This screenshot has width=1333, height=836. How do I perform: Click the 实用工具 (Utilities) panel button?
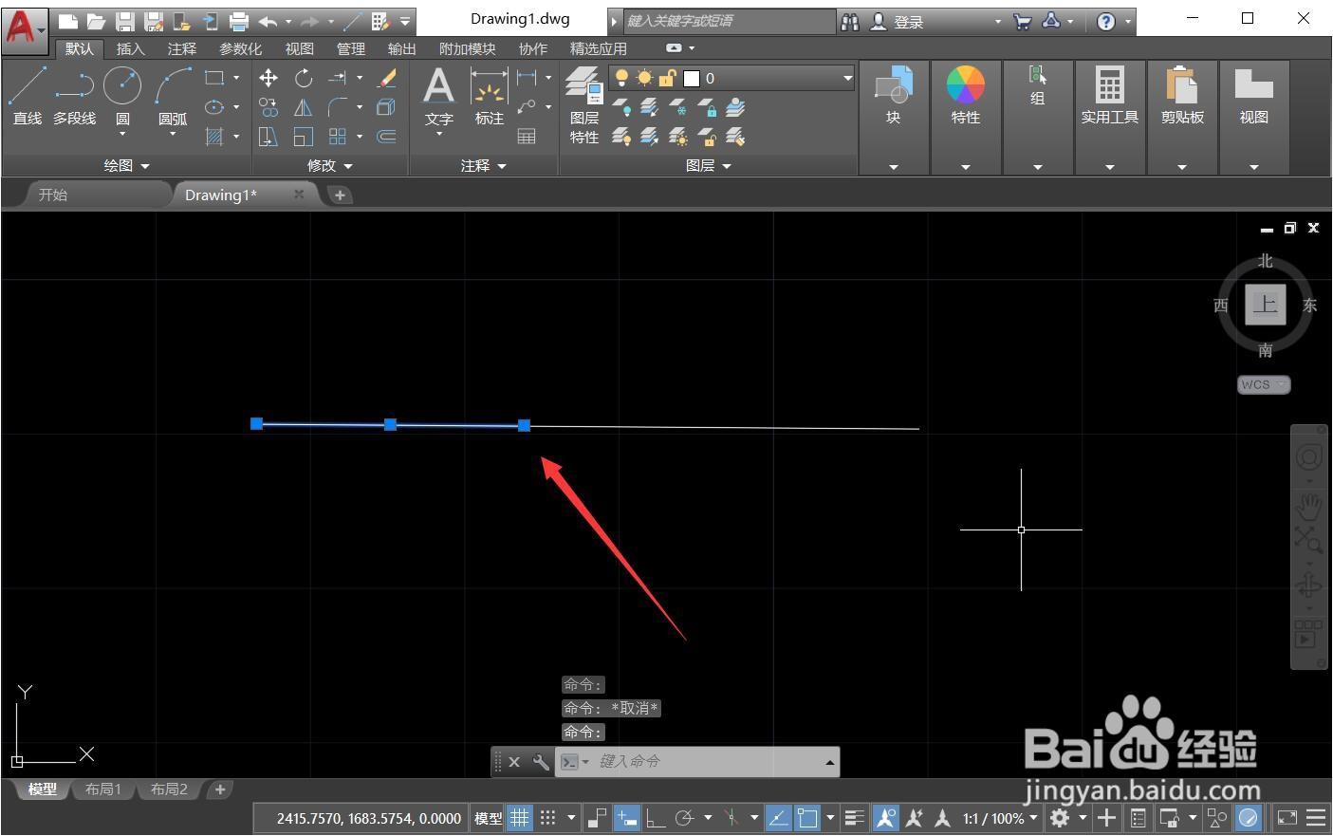[x=1110, y=96]
